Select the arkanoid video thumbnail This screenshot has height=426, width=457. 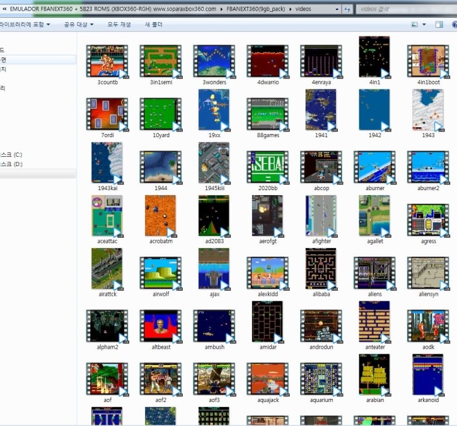[x=428, y=375]
